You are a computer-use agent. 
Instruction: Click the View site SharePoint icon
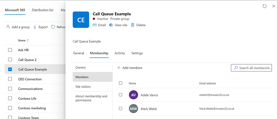111,25
